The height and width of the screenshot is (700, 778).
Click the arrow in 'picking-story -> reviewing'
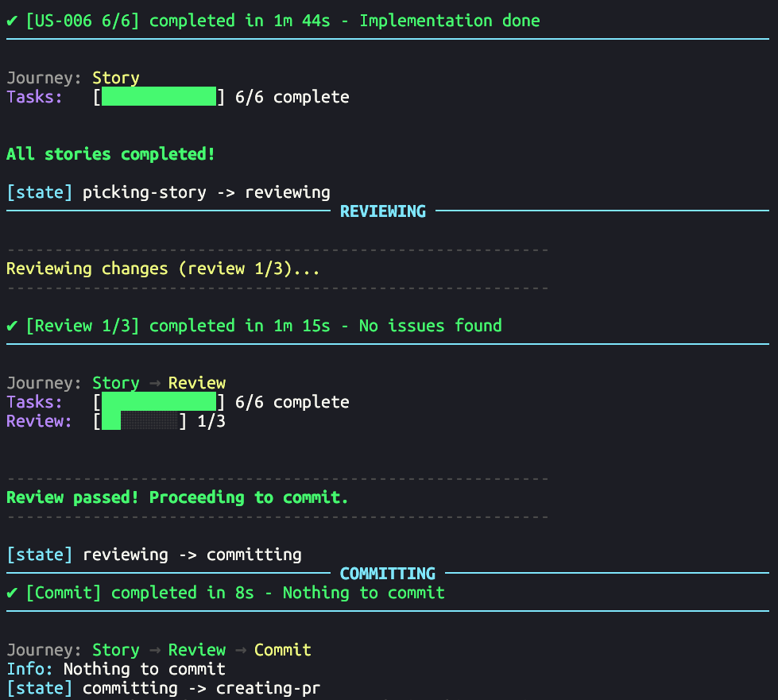click(226, 192)
